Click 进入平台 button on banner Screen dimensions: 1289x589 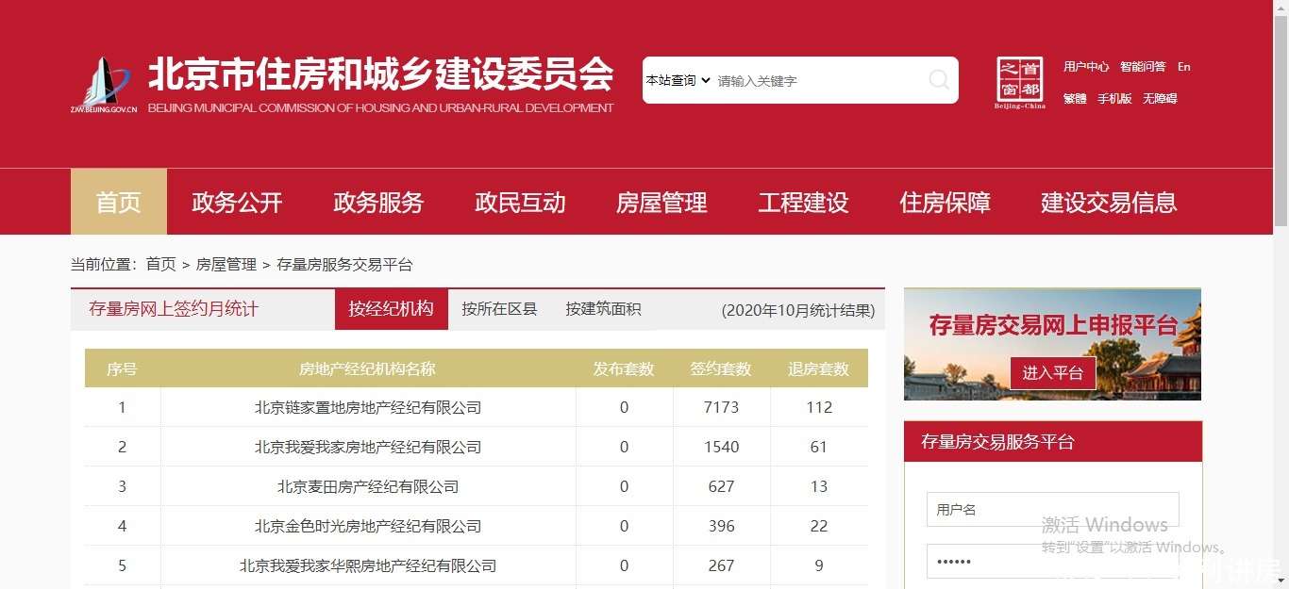[x=1053, y=373]
